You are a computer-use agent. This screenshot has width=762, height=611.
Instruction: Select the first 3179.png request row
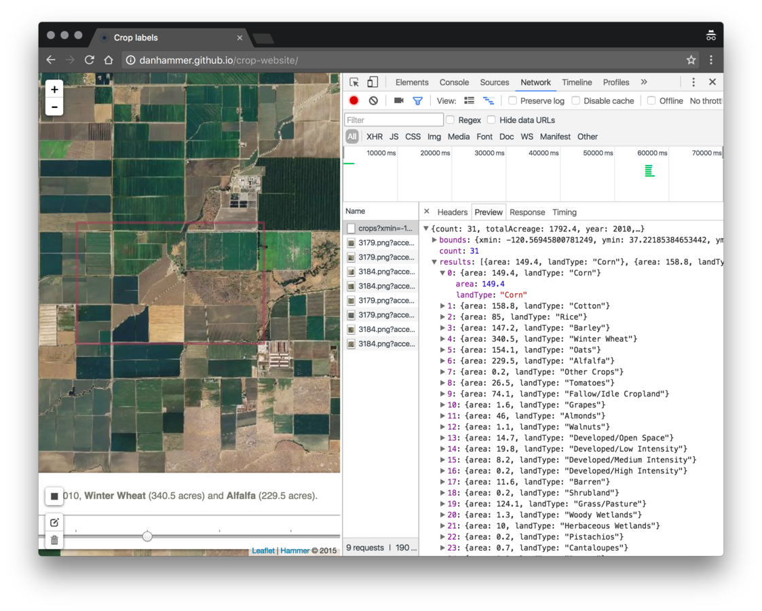click(381, 242)
